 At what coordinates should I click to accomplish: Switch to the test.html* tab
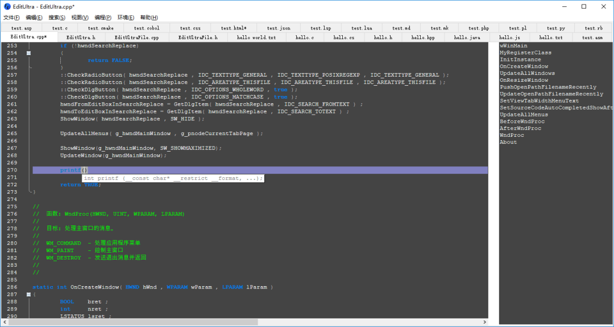tap(234, 28)
